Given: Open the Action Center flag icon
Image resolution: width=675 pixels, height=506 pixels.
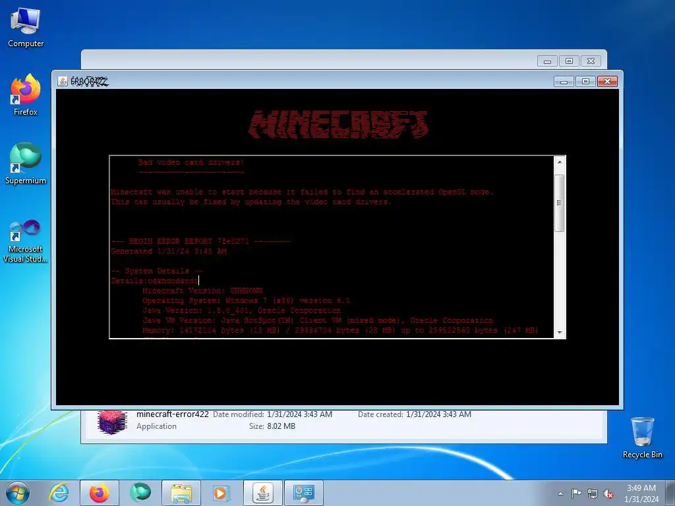Looking at the screenshot, I should [x=576, y=493].
